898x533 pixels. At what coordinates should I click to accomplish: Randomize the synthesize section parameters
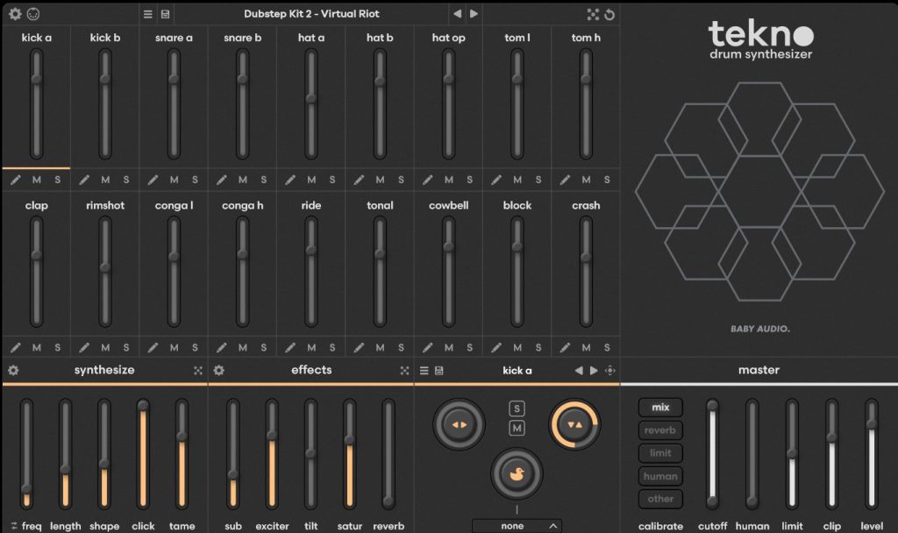(x=198, y=371)
